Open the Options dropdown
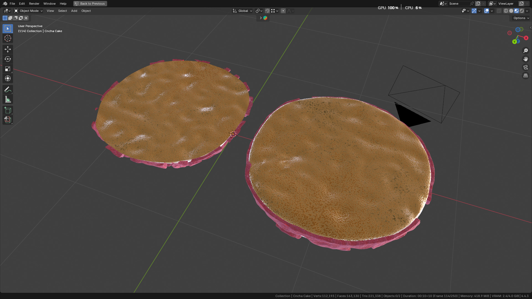This screenshot has width=532, height=299. [521, 18]
